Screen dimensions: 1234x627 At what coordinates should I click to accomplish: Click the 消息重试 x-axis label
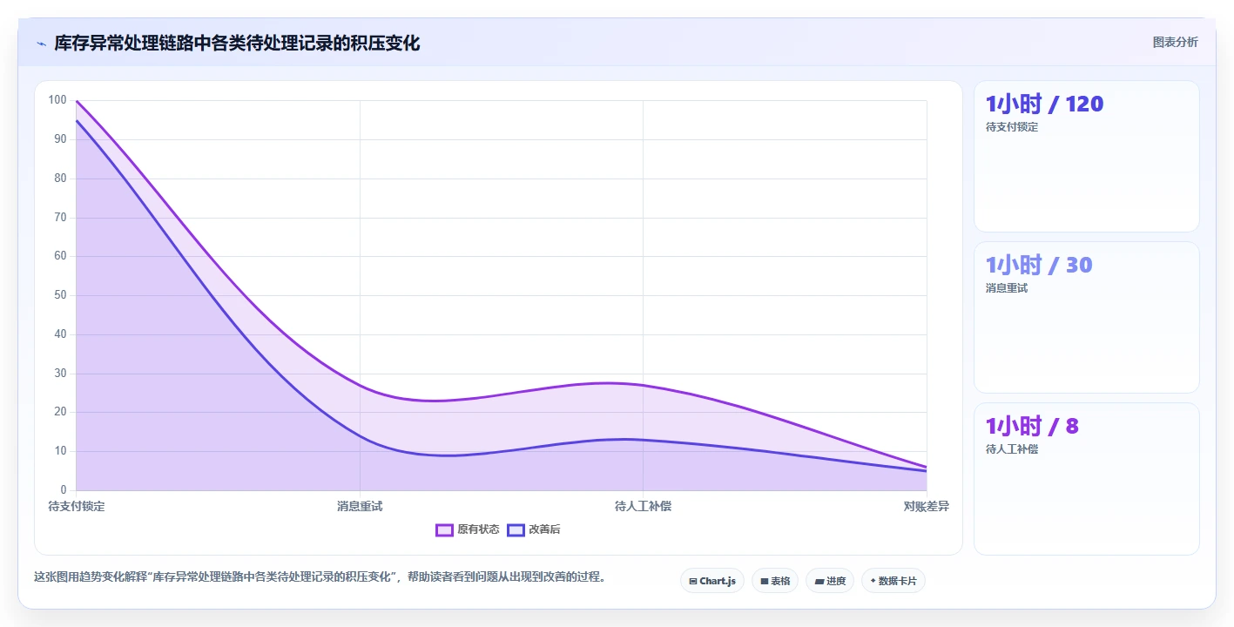[x=360, y=506]
